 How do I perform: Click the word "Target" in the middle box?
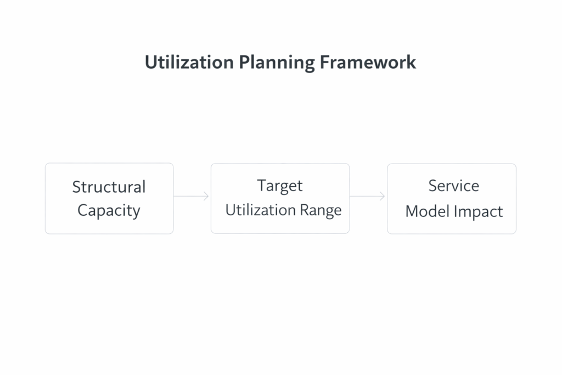pyautogui.click(x=280, y=186)
